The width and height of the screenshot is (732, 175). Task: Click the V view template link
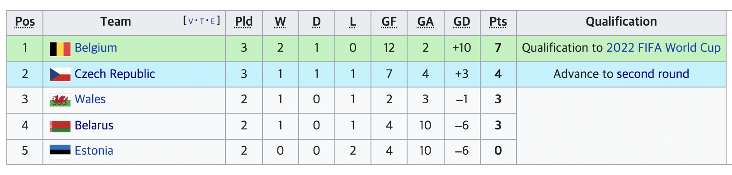[191, 21]
